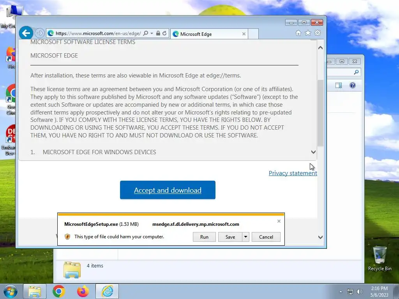This screenshot has width=399, height=299.
Task: Dismiss download notification bar with X
Action: coord(279,221)
